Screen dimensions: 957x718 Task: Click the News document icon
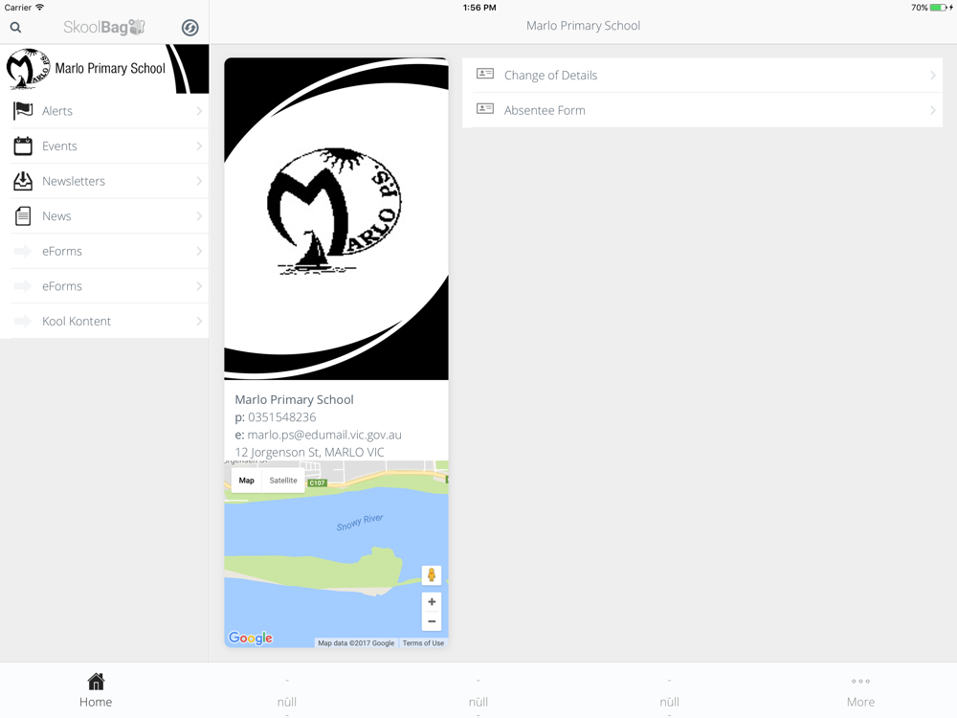(x=23, y=216)
